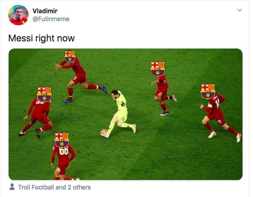Click the Barcelona crest at the top of the image

(x=69, y=56)
